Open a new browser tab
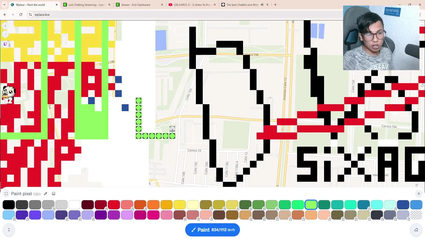The image size is (425, 239). click(275, 5)
